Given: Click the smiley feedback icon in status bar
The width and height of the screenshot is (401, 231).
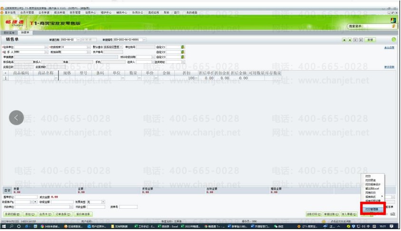Looking at the screenshot, I should 324,221.
